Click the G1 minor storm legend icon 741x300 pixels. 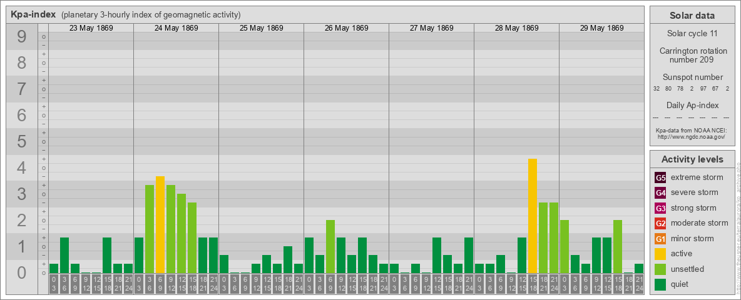[x=660, y=239]
